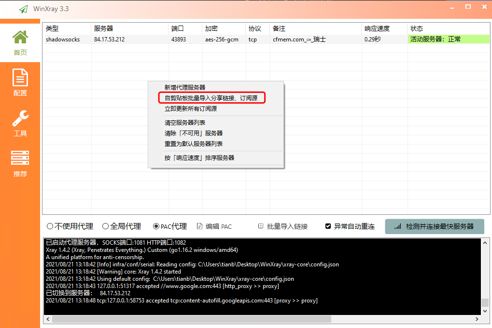This screenshot has height=328, width=492.
Task: Select the shadowsocks type cell
Action: click(63, 39)
